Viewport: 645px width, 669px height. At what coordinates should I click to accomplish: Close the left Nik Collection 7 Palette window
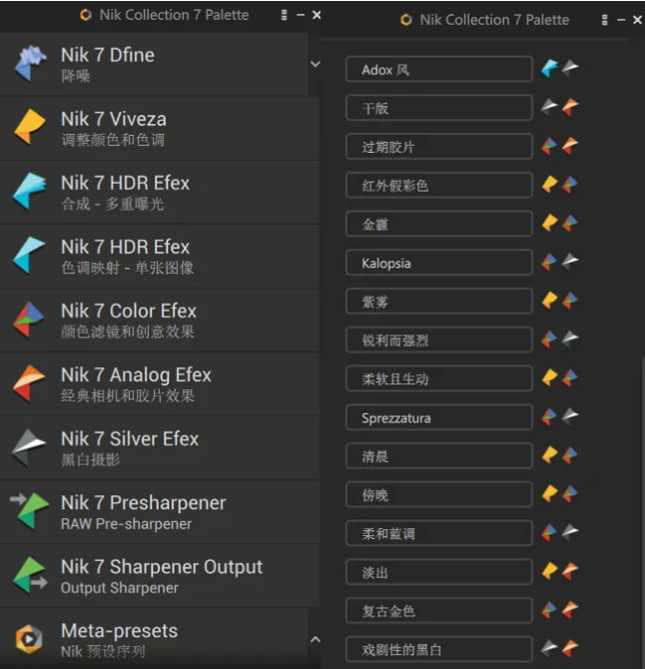317,15
